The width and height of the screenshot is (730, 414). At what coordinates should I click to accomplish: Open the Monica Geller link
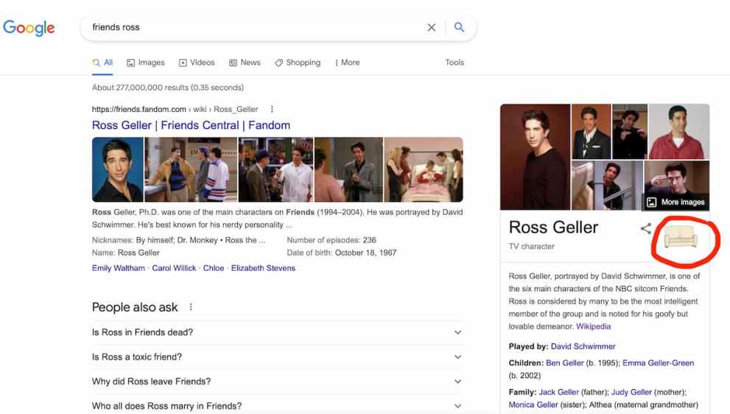(533, 404)
